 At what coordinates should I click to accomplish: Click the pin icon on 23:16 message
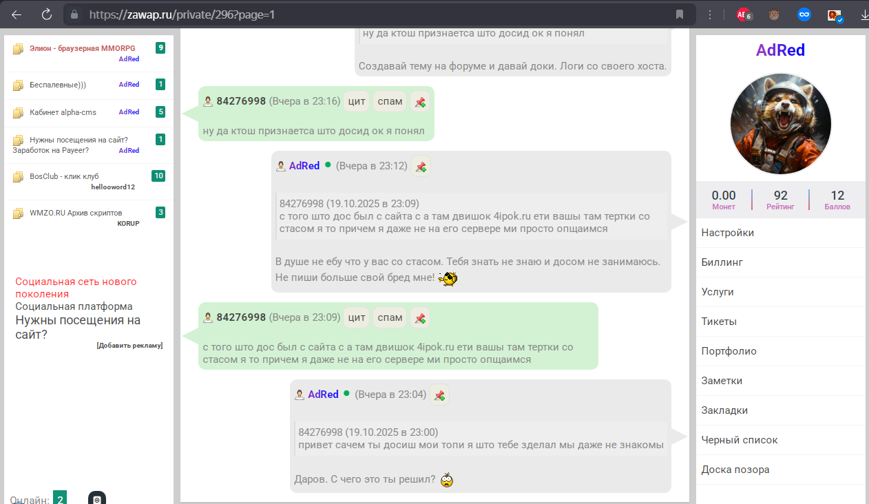[x=420, y=102]
